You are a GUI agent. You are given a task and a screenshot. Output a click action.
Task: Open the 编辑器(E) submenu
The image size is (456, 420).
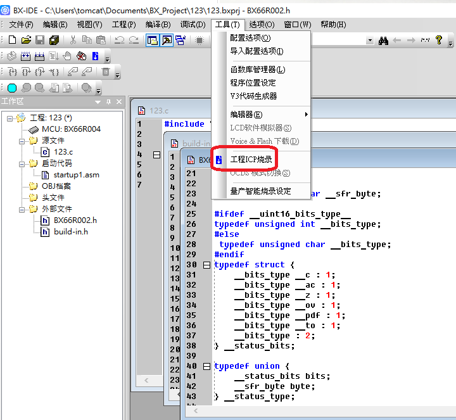261,115
